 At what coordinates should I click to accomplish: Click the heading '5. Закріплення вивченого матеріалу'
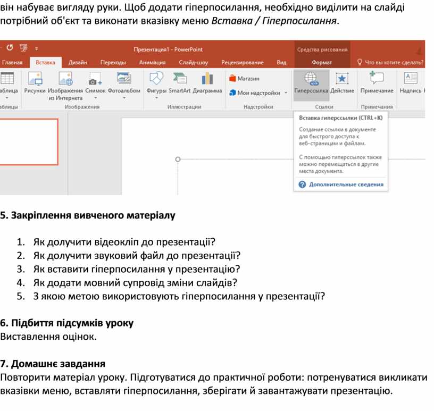pyautogui.click(x=88, y=215)
